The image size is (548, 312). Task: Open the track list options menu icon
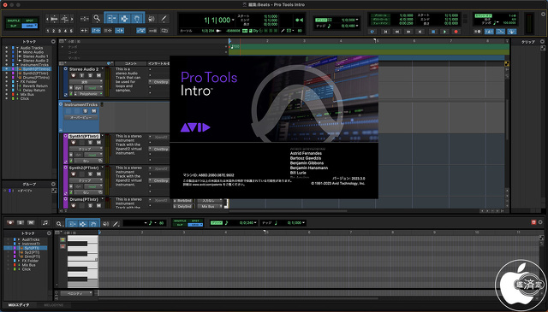point(53,42)
